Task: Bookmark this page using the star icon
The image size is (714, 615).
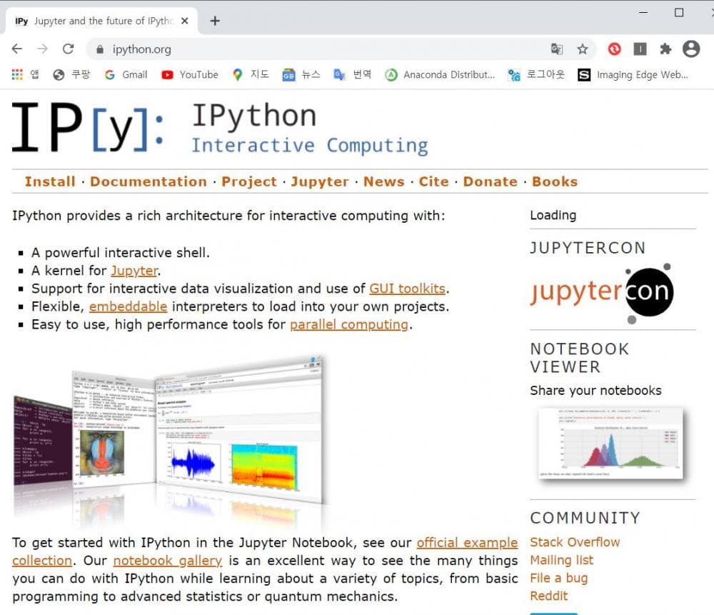Action: 583,49
